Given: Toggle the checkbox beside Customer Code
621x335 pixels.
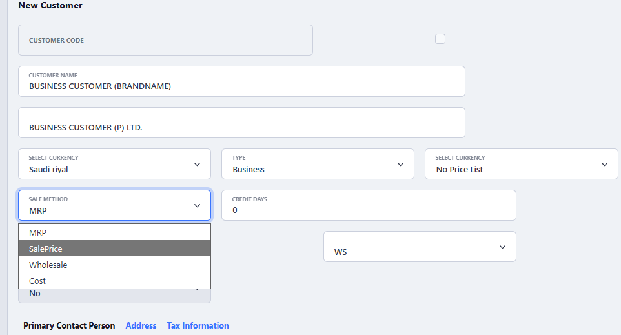Looking at the screenshot, I should click(x=440, y=39).
